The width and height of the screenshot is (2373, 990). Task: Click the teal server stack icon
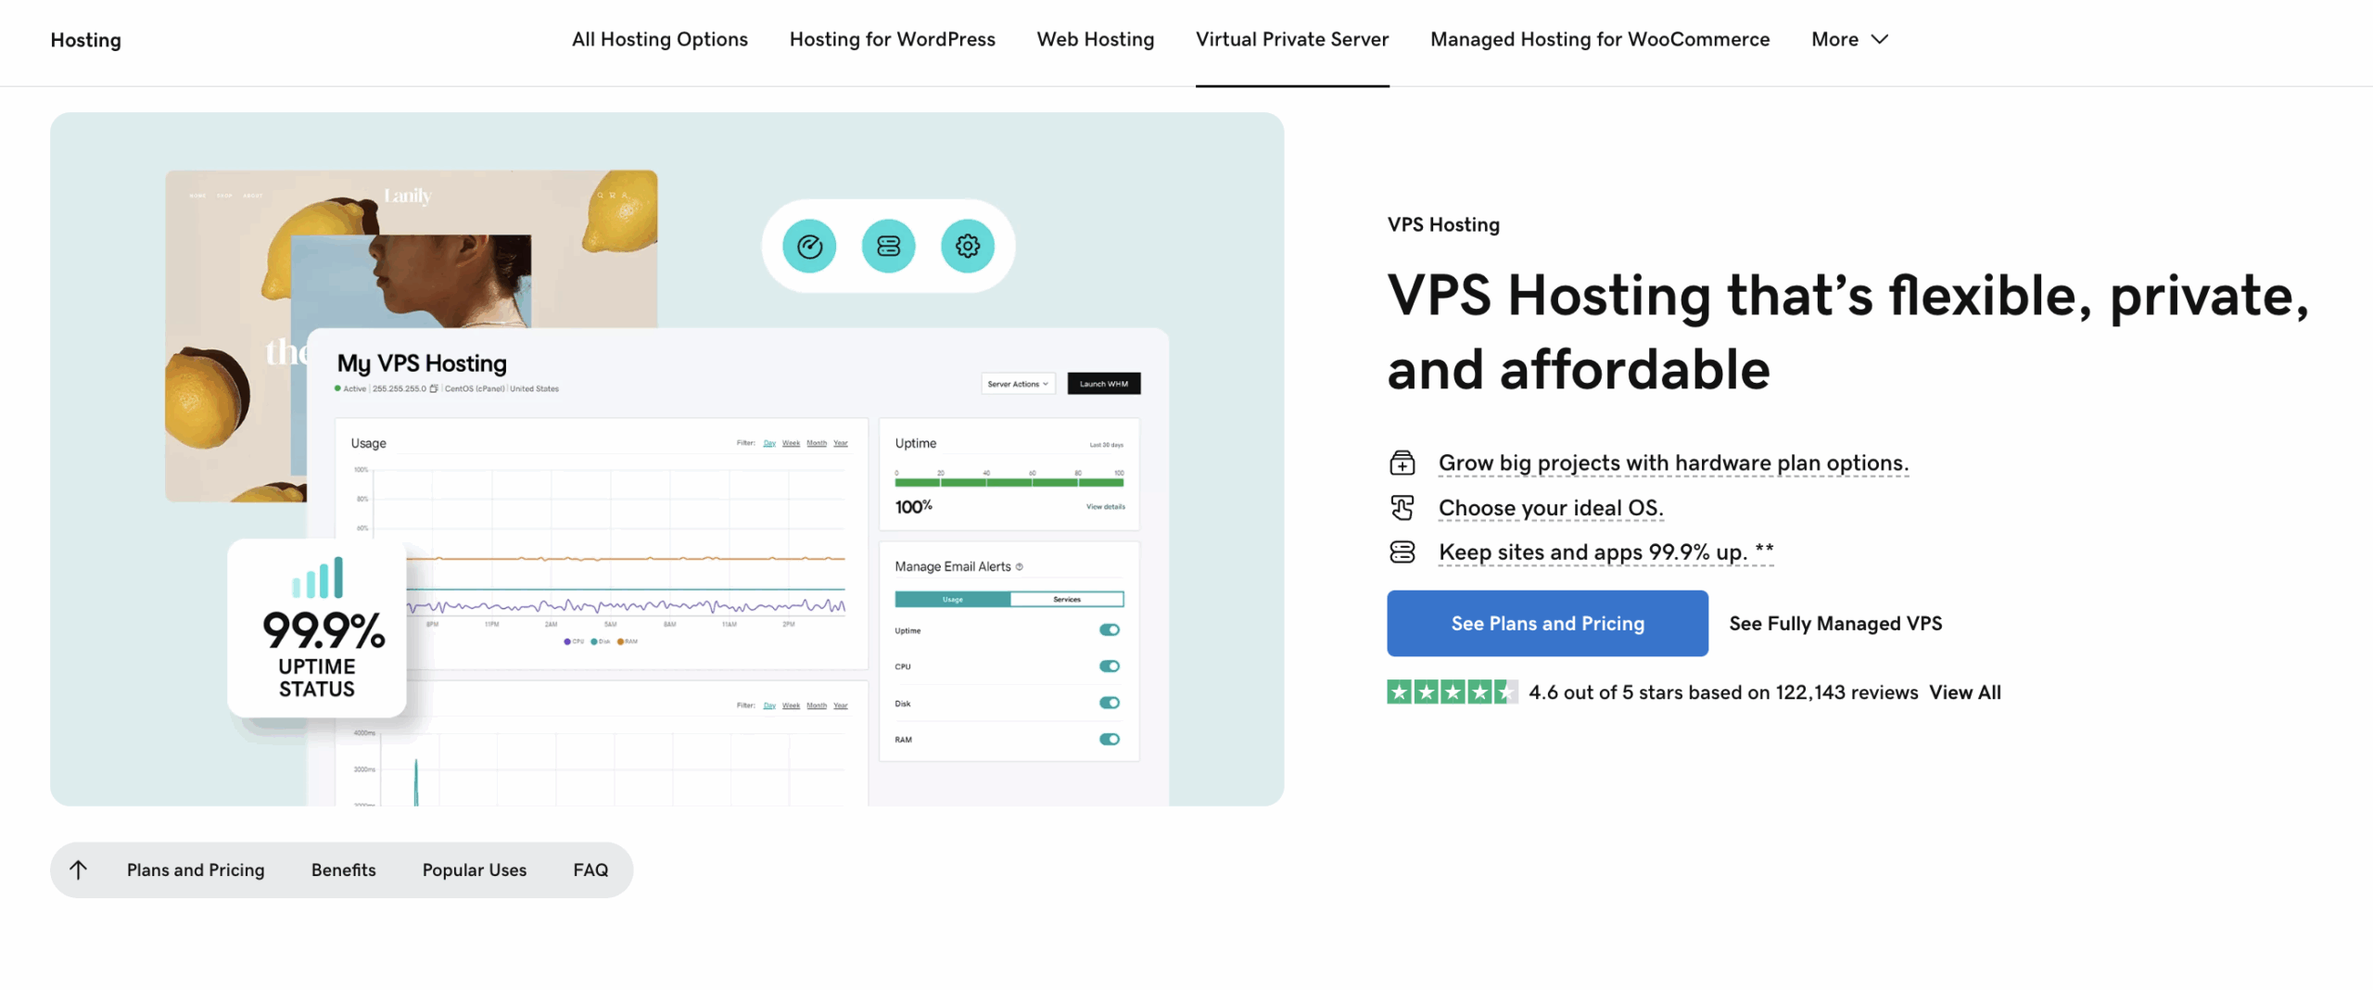(888, 246)
